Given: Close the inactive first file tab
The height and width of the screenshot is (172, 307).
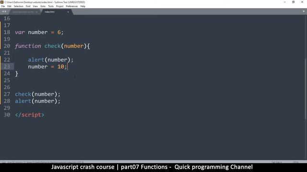Looking at the screenshot, I should 36,12.
